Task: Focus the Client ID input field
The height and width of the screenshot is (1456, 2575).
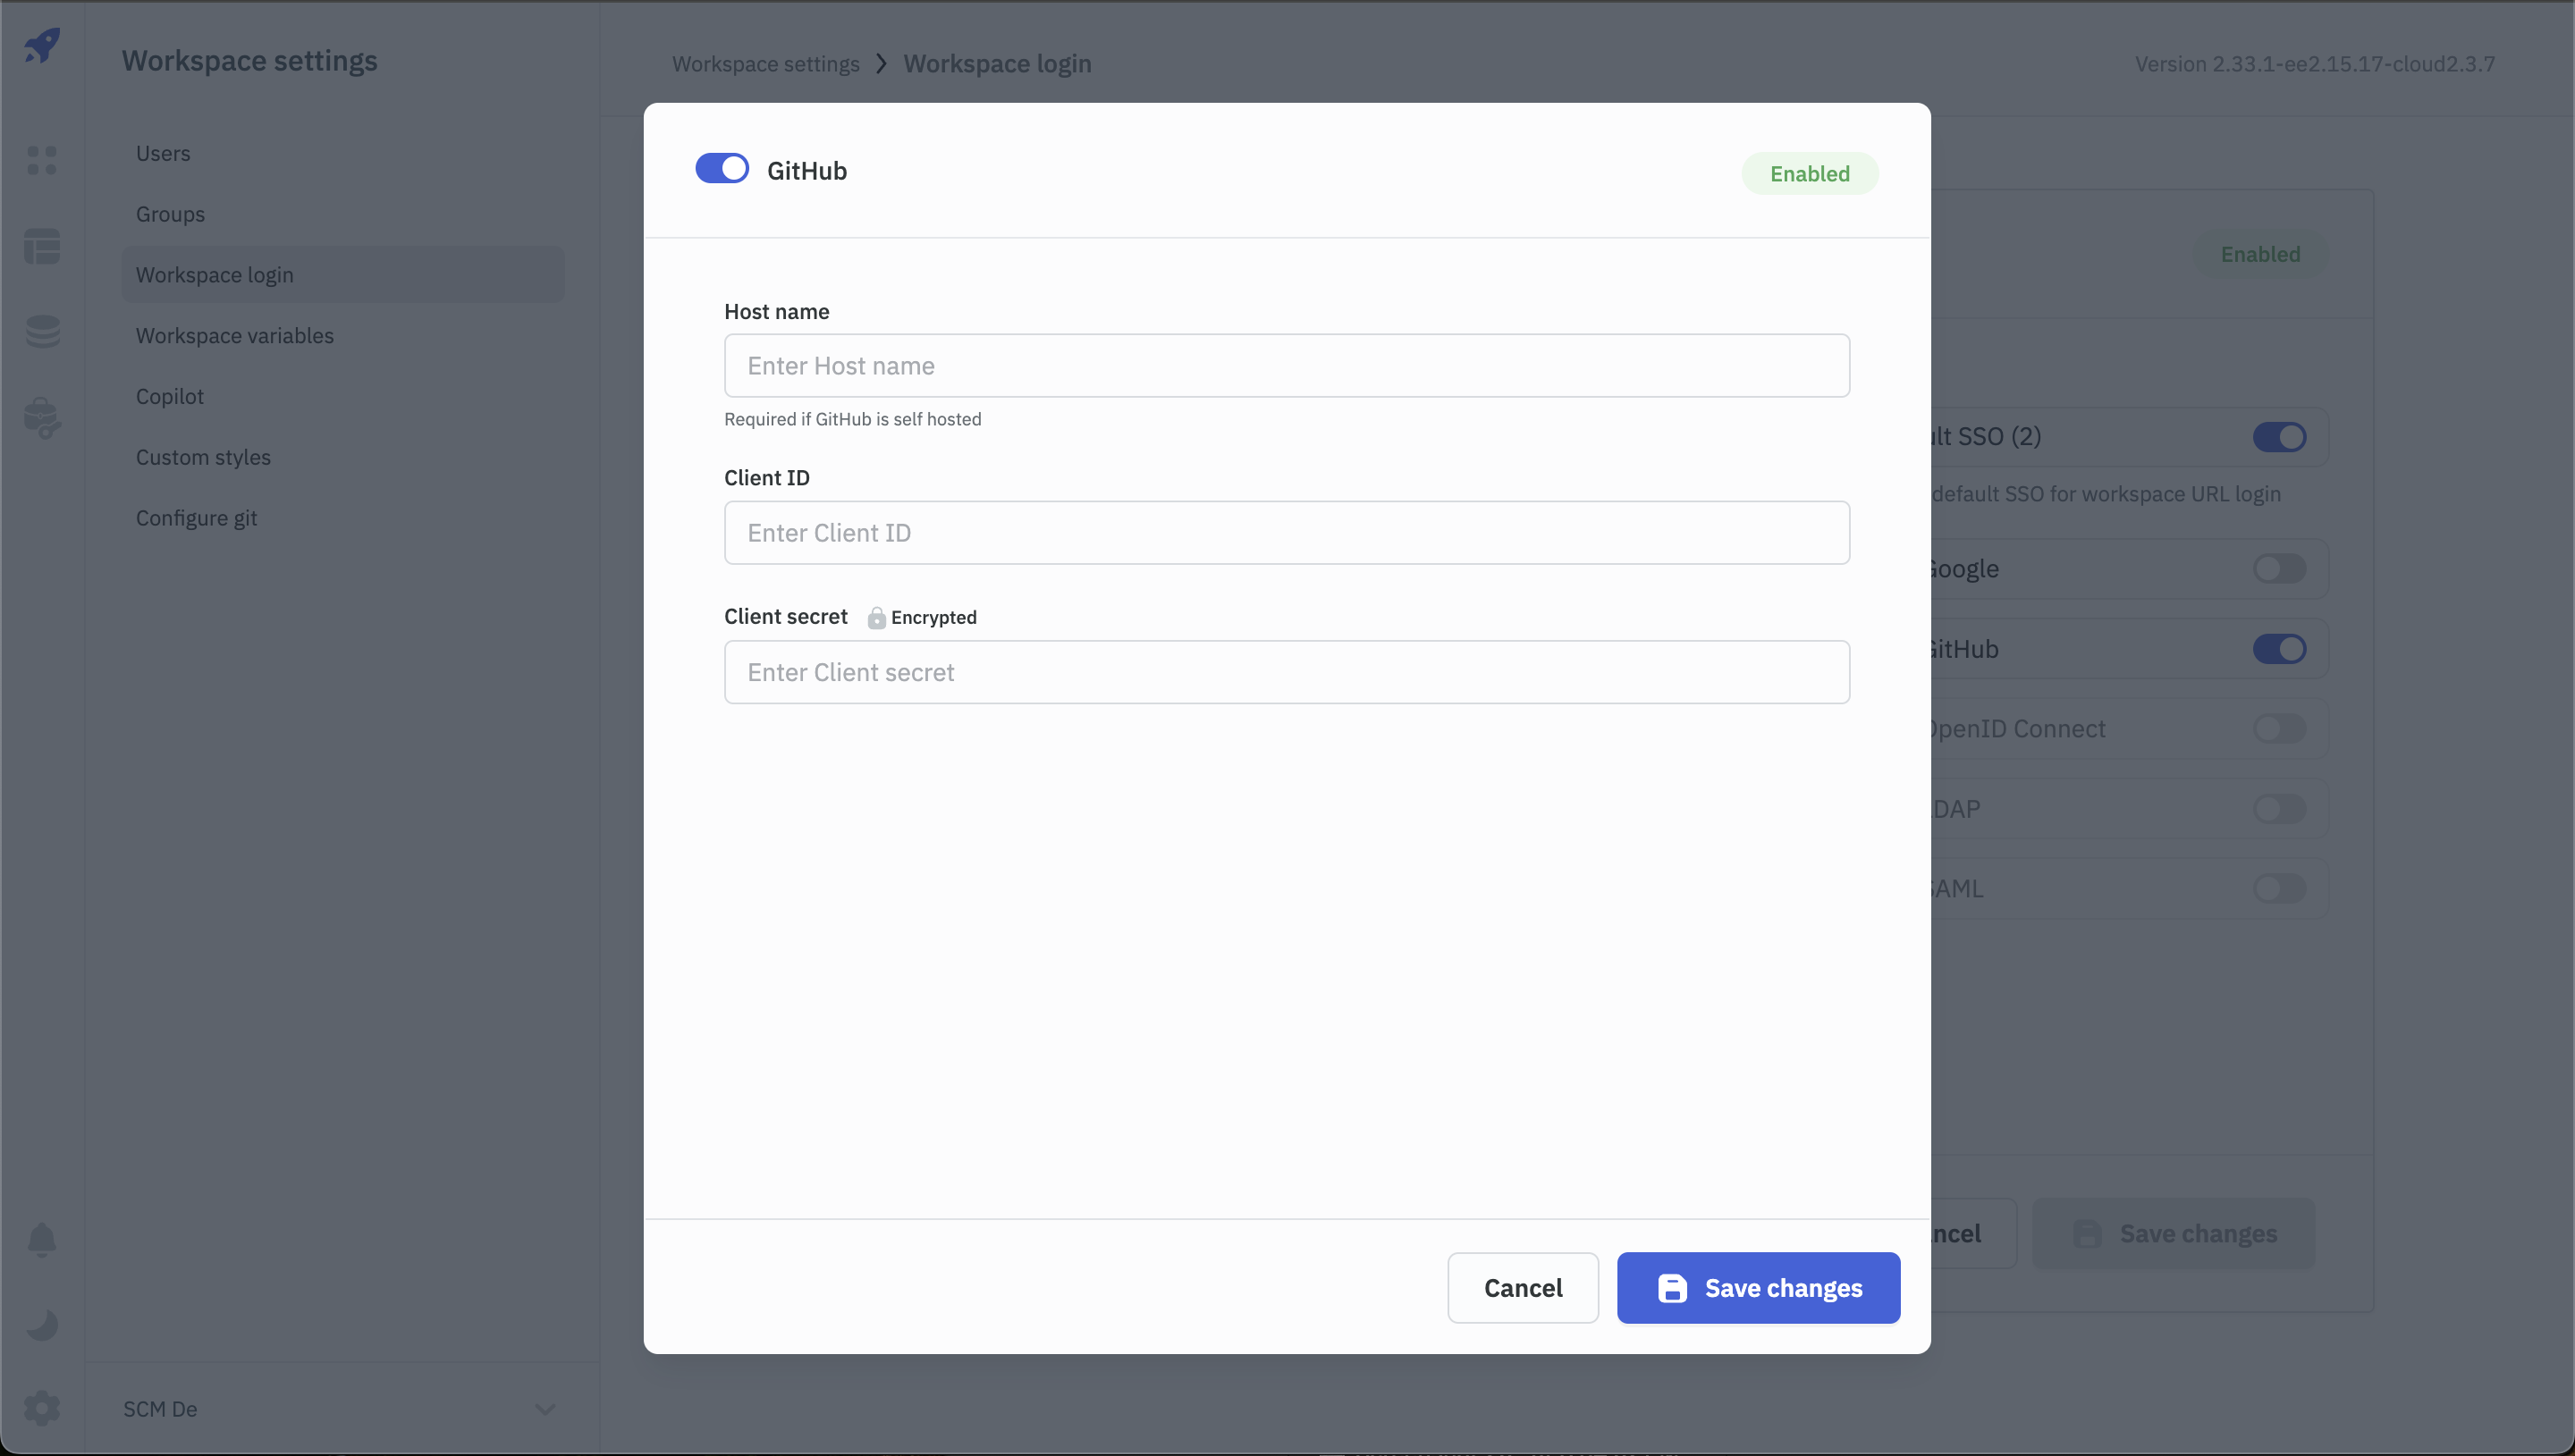Action: click(x=1286, y=533)
